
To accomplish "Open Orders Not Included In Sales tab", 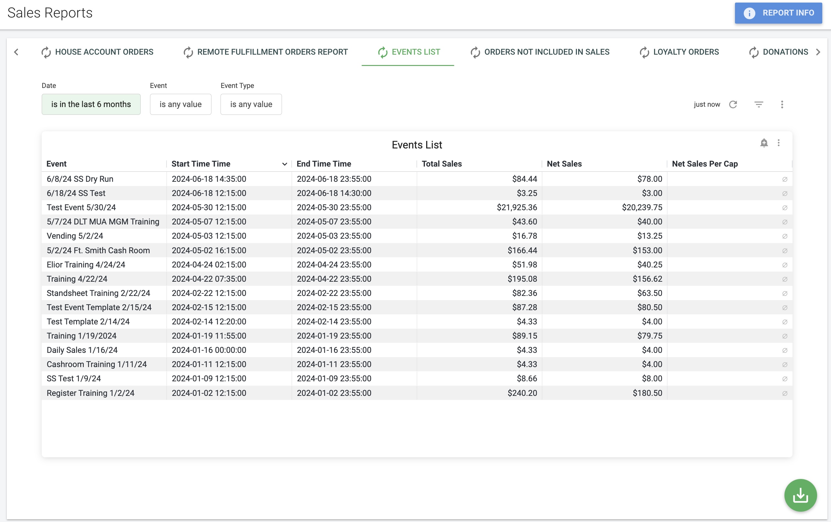I will tap(540, 52).
